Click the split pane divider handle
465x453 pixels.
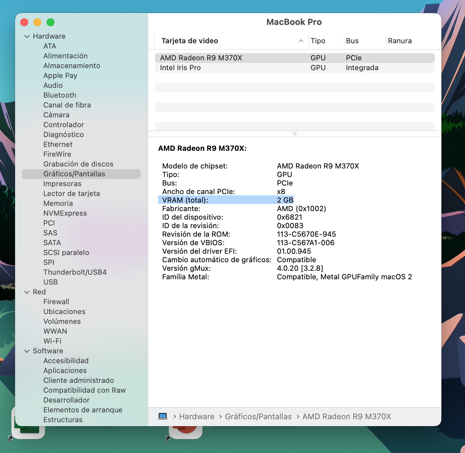(295, 134)
